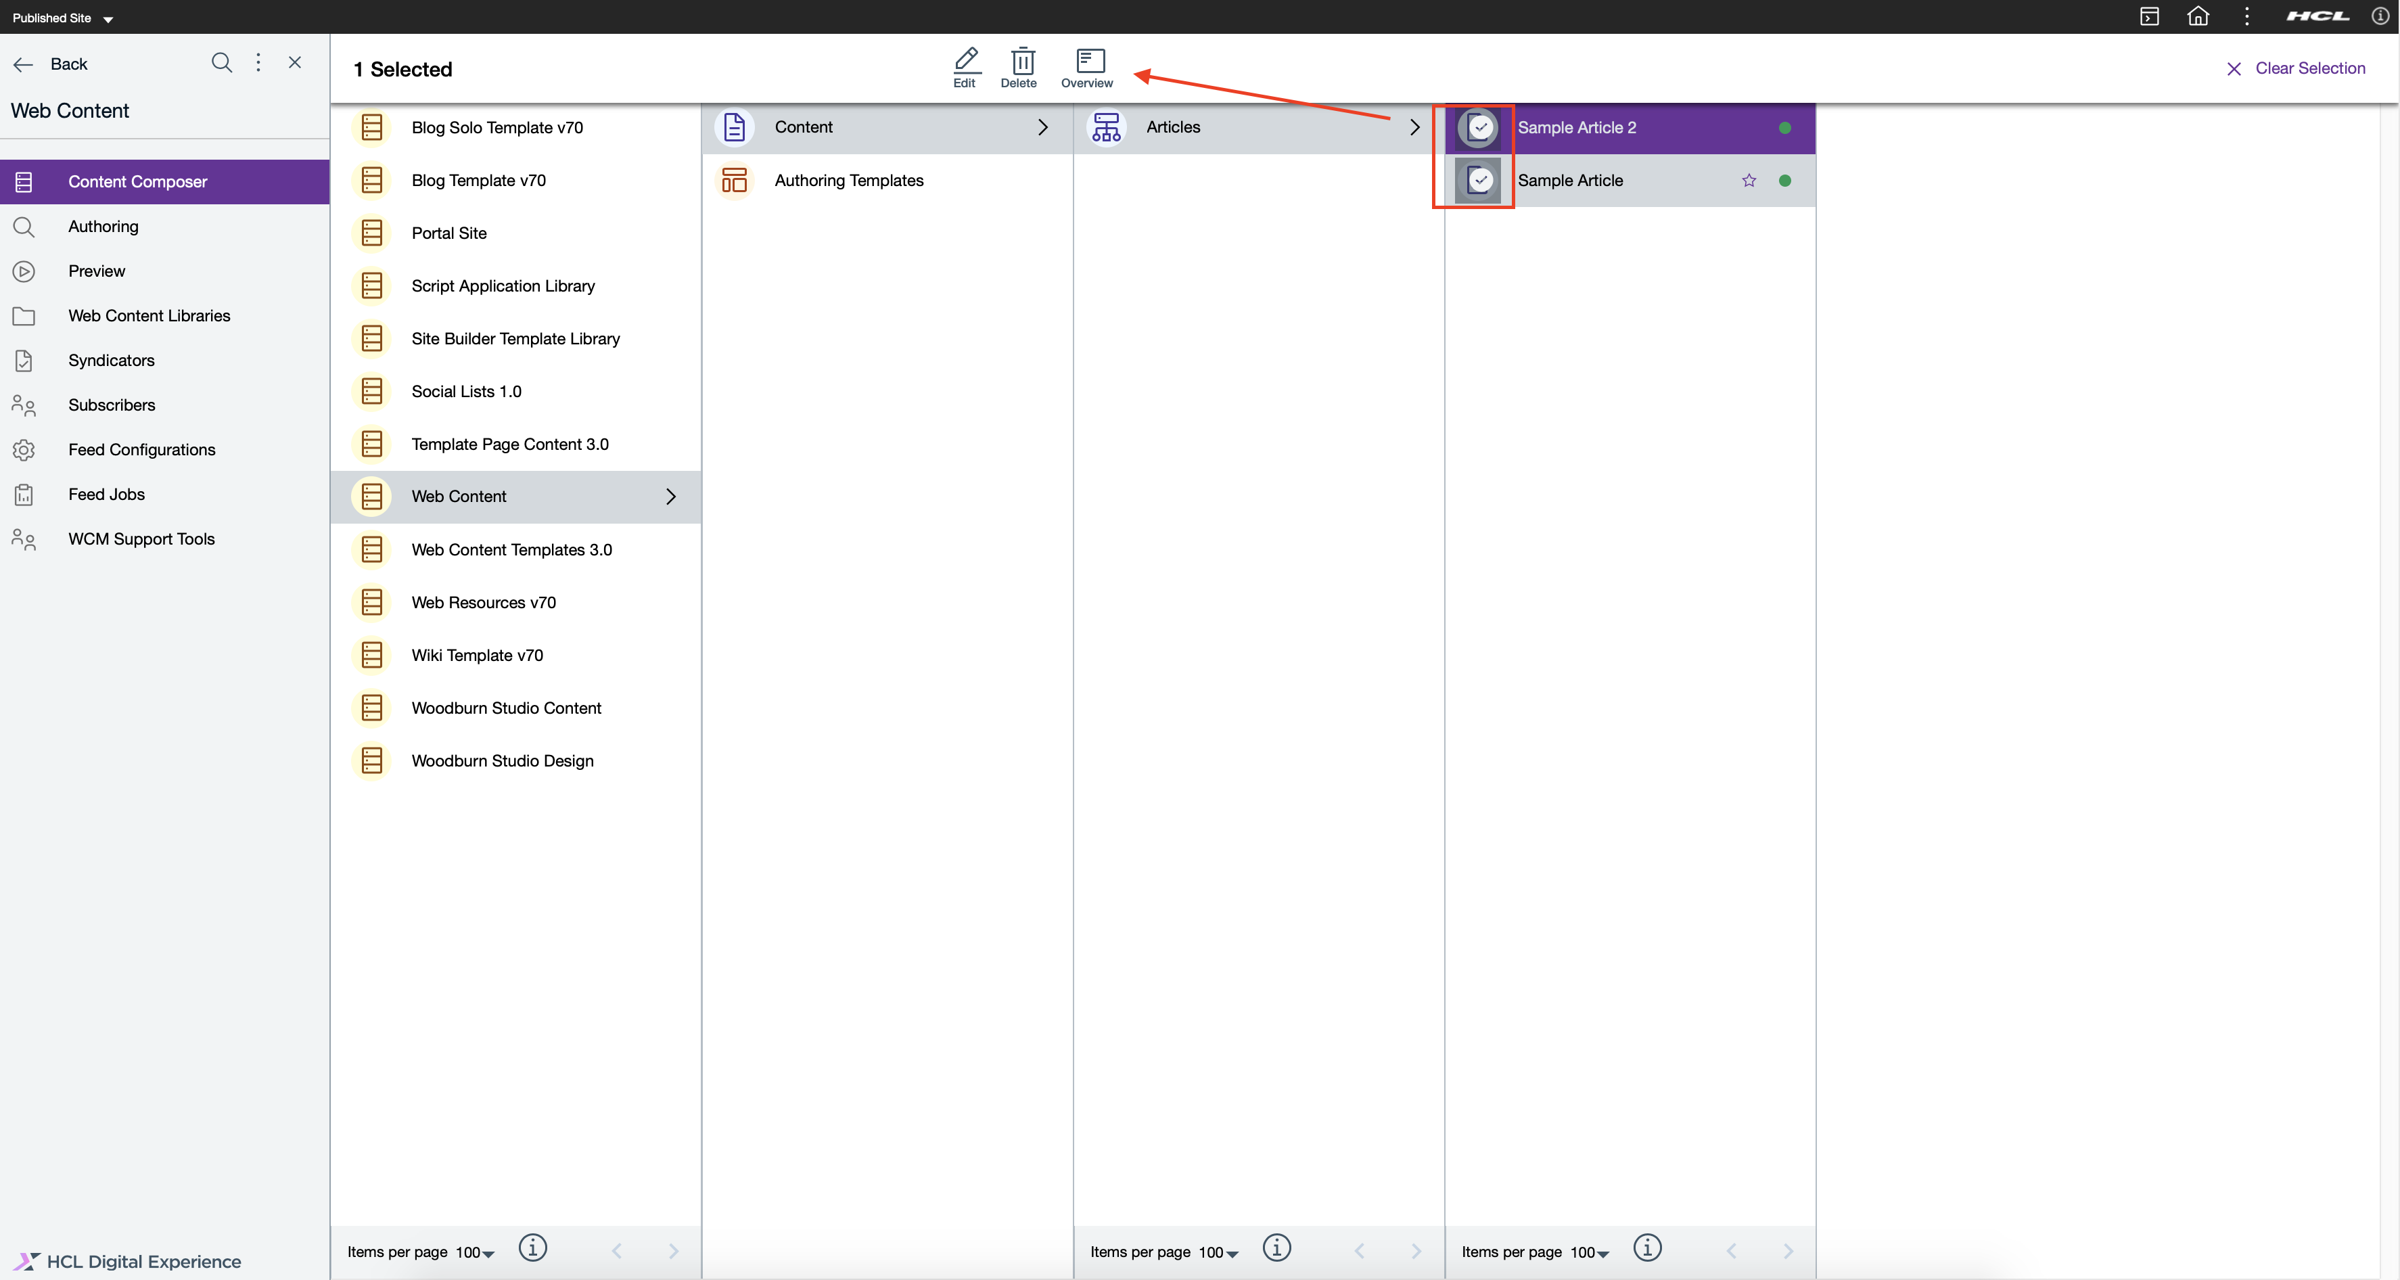Select Woodburn Studio Content library

tap(516, 708)
